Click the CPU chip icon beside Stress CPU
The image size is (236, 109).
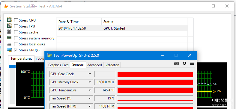(x=9, y=20)
